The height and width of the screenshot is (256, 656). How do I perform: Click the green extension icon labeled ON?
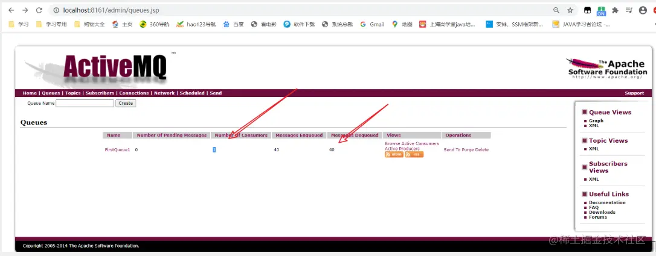point(601,11)
